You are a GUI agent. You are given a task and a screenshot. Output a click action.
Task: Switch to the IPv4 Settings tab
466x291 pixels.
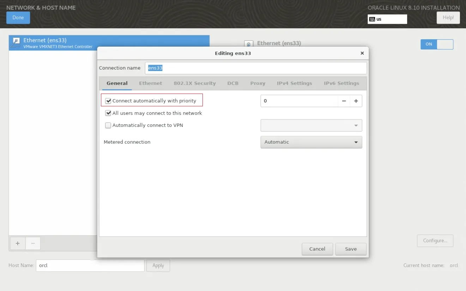(294, 83)
